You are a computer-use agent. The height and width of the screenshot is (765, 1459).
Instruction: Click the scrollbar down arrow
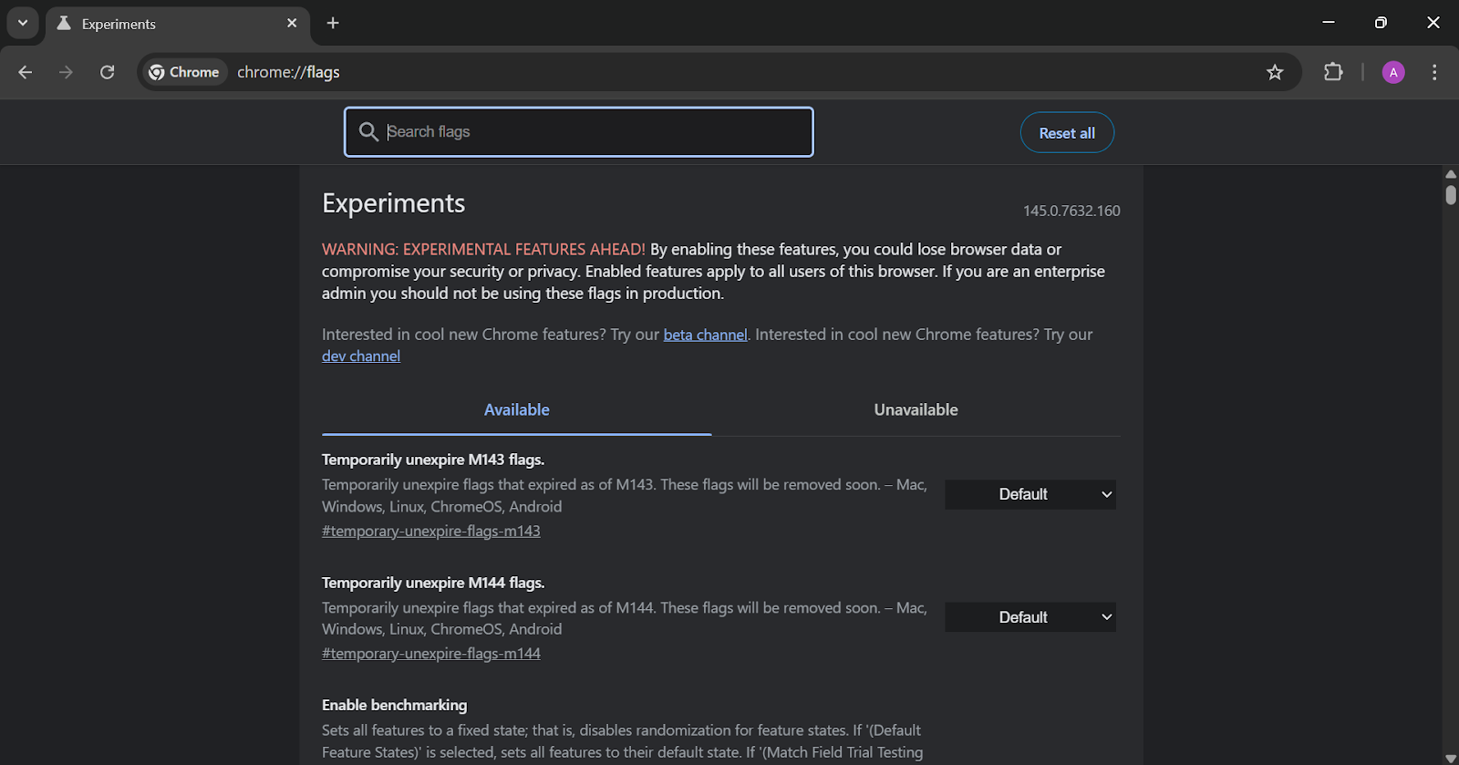click(x=1450, y=758)
